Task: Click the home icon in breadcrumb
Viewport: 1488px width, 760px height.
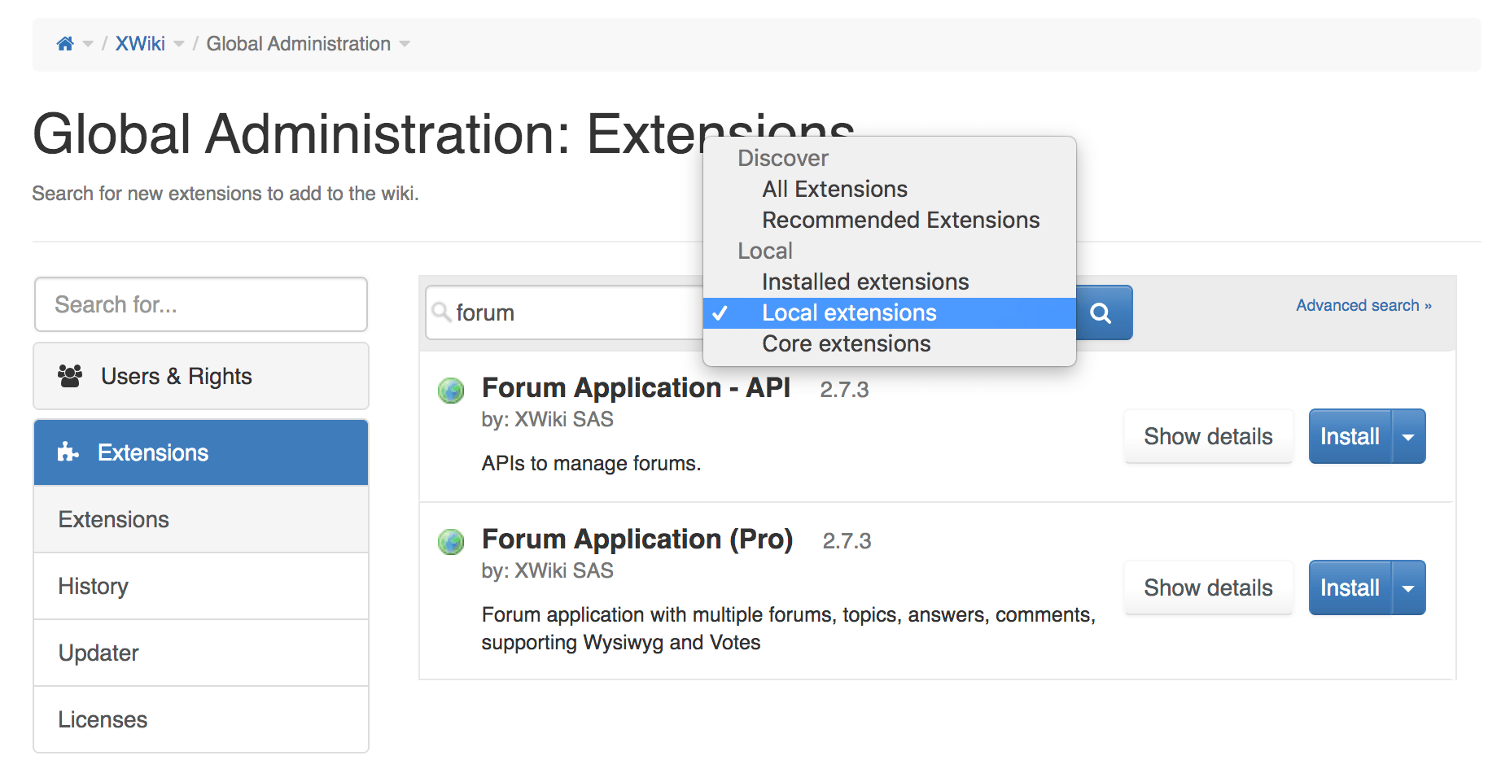Action: [x=65, y=44]
